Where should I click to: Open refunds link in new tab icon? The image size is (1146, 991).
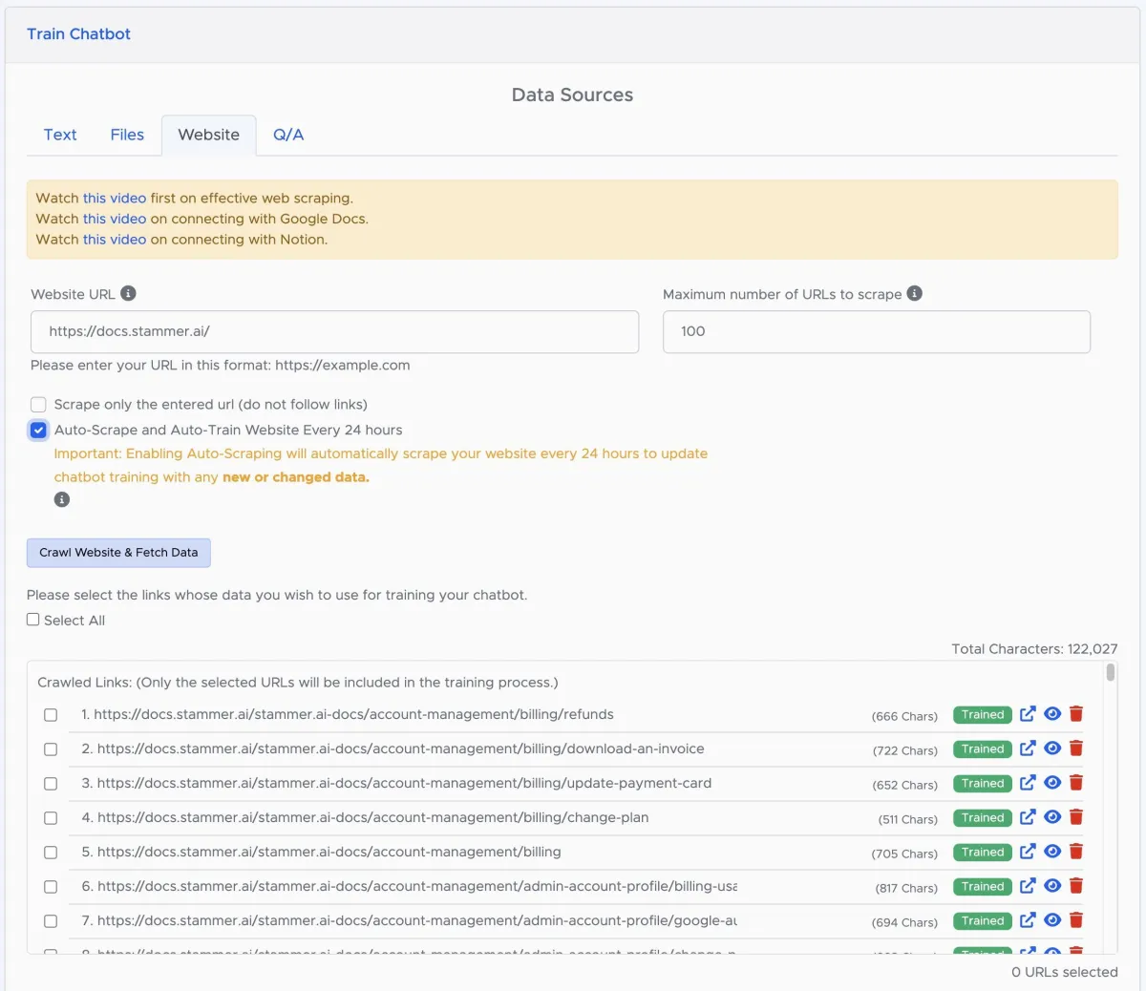[x=1028, y=714]
